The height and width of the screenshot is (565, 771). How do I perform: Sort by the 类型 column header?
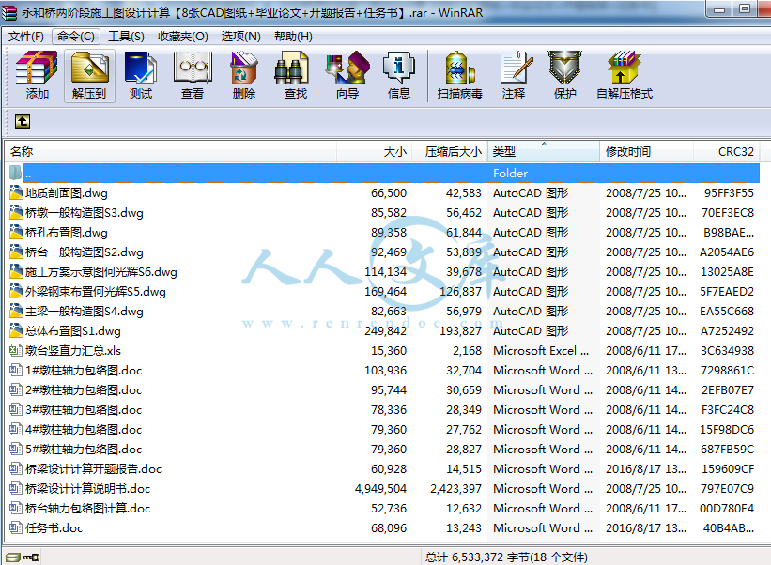(544, 151)
